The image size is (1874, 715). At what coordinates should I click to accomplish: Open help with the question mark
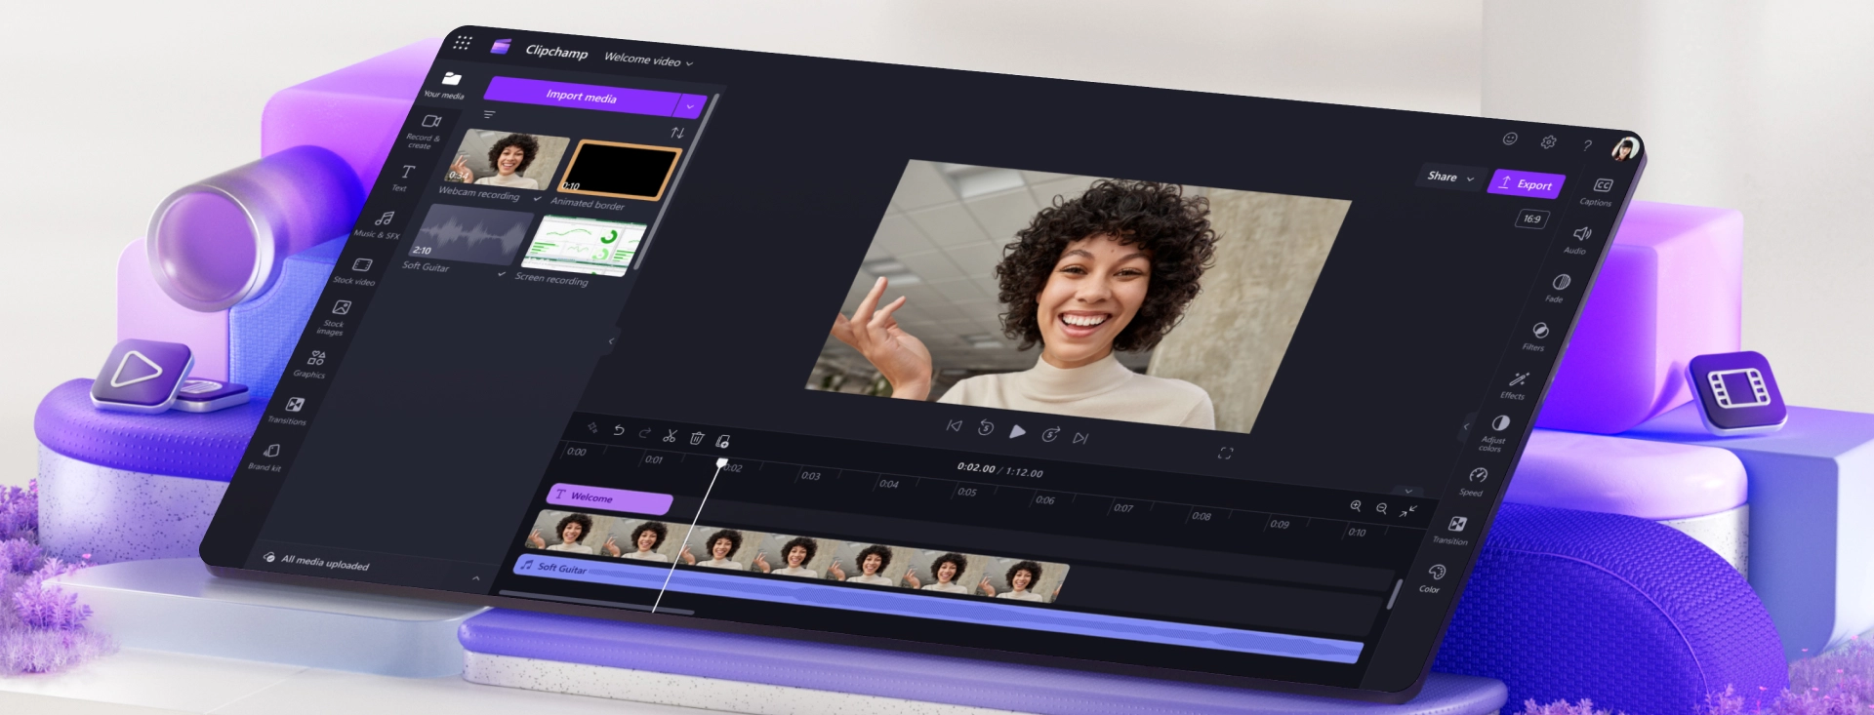coord(1587,146)
